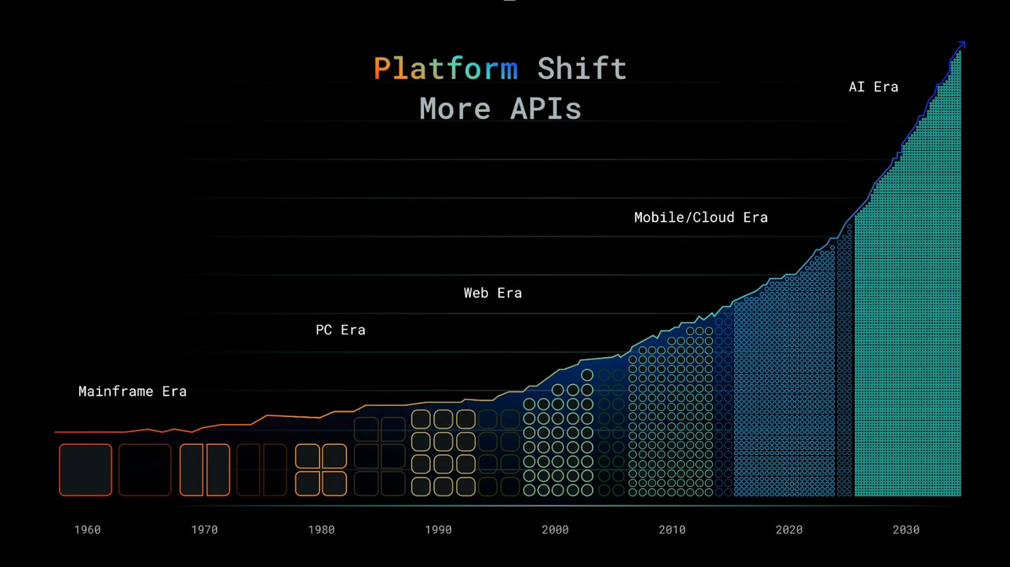
Task: Click the 2010 year marker
Action: click(672, 530)
